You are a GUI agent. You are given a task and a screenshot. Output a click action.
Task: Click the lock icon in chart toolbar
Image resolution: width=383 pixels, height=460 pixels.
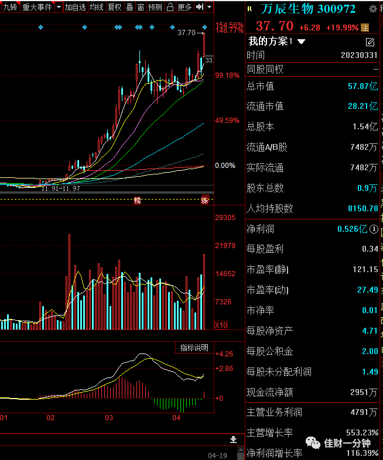[170, 7]
